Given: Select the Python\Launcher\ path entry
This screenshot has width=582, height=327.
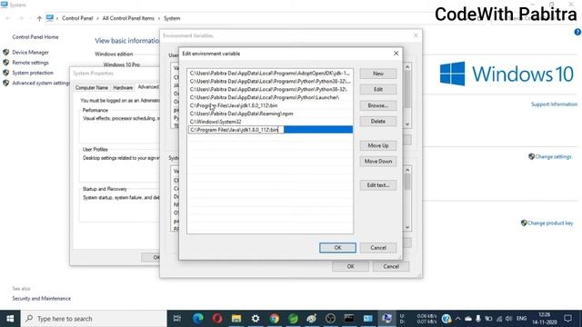Looking at the screenshot, I should (270, 97).
